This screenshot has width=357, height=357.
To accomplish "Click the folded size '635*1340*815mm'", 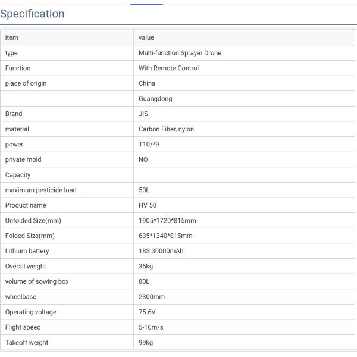I will [x=165, y=236].
